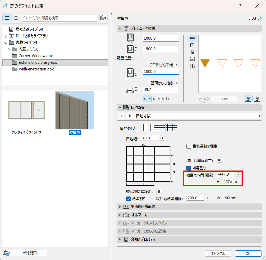The width and height of the screenshot is (266, 260).
Task: Open 壁面からの抱き options arrow
Action: click(176, 83)
